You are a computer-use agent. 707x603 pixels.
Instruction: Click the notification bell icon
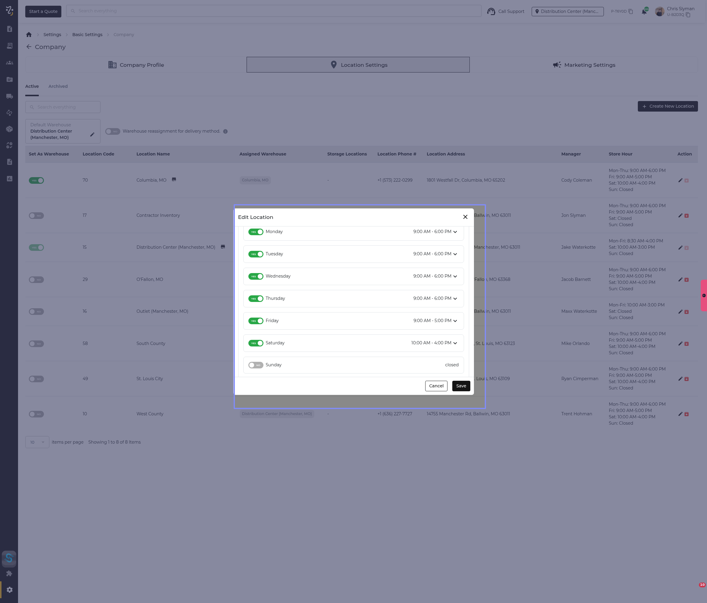click(644, 12)
